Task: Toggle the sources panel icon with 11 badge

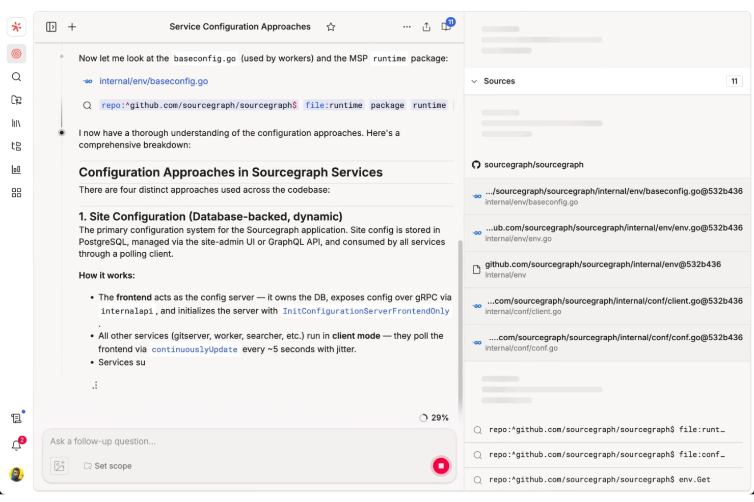Action: pos(447,26)
